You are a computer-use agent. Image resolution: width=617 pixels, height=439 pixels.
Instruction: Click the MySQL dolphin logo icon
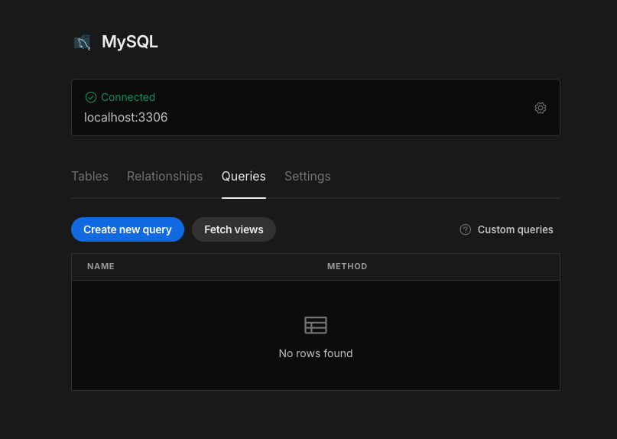coord(83,42)
